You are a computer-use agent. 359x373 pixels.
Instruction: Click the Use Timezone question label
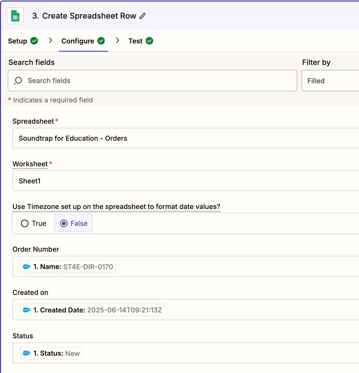coord(116,207)
